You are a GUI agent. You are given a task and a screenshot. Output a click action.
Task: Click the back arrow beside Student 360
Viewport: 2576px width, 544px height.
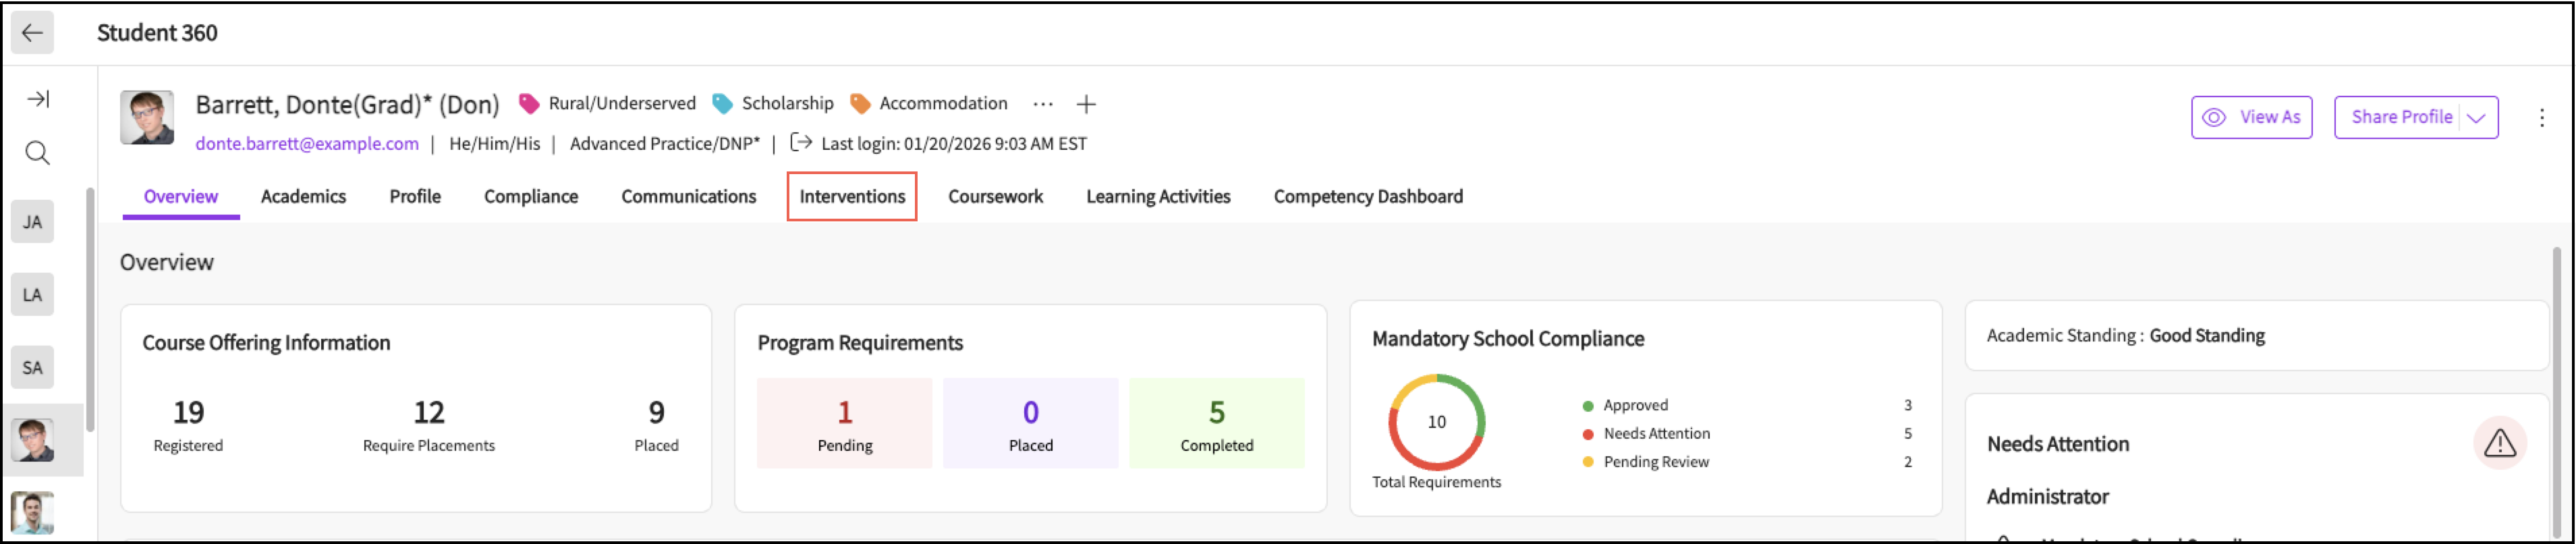pyautogui.click(x=32, y=33)
